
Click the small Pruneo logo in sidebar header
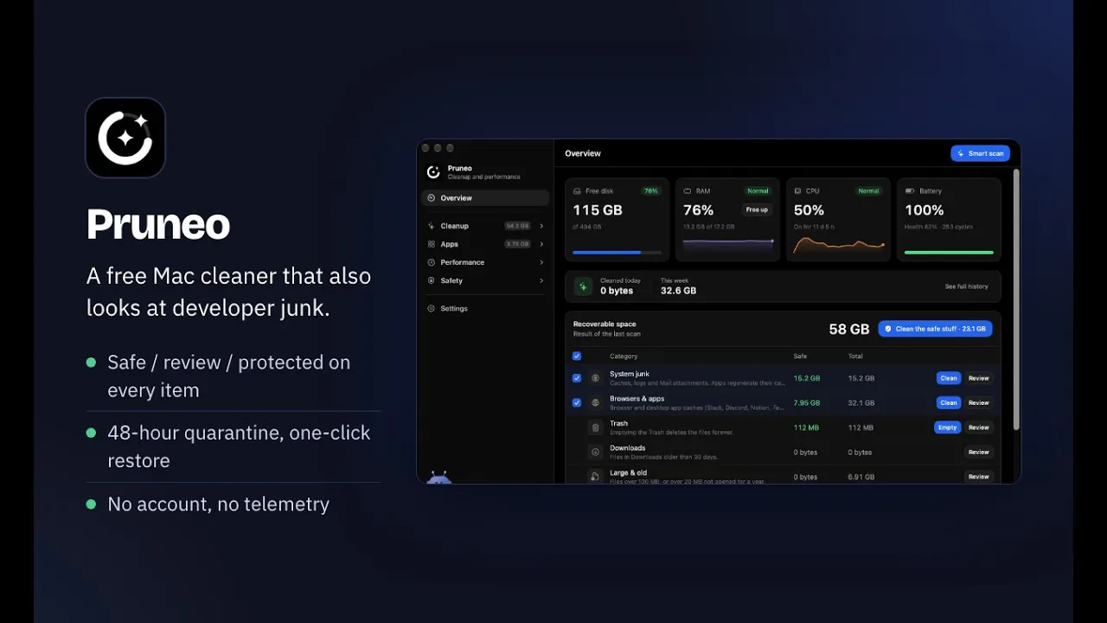point(433,172)
